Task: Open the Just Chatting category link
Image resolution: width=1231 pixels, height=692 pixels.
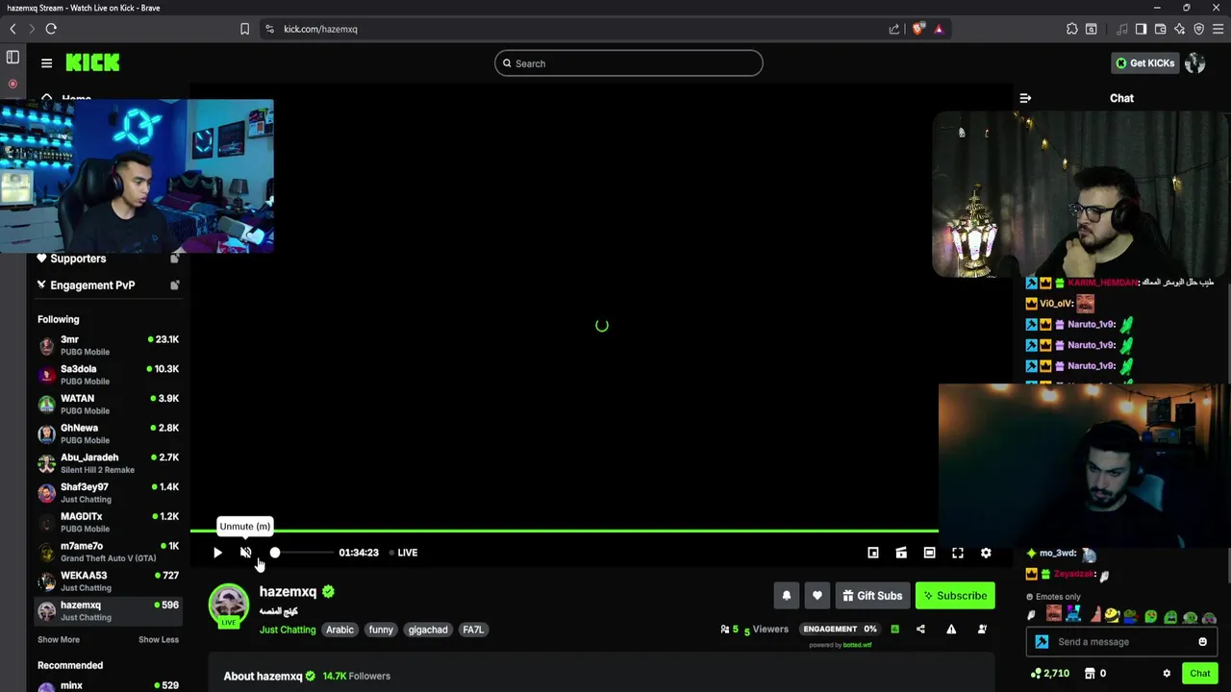Action: coord(288,630)
